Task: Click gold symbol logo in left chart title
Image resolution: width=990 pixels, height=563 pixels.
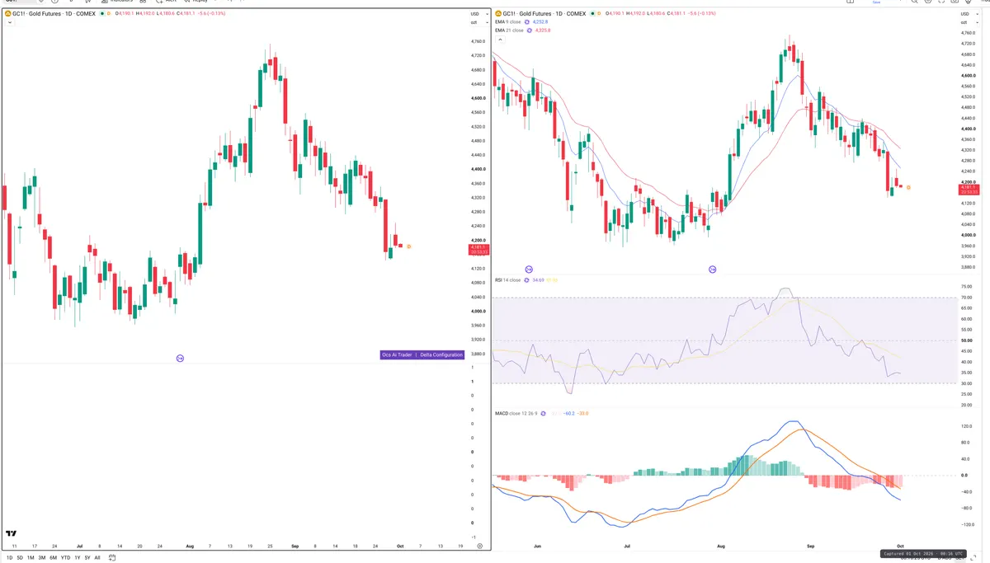Action: tap(7, 14)
